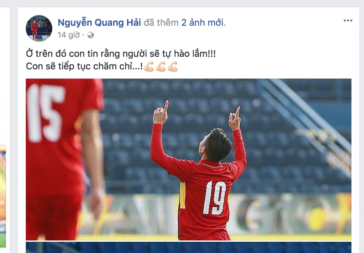Open Nguyễn Quang Hải's profile picture
The image size is (364, 253).
39,28
